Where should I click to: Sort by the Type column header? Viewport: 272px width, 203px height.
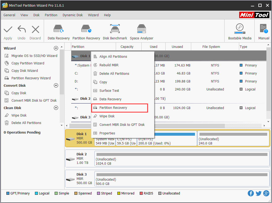click(x=252, y=47)
